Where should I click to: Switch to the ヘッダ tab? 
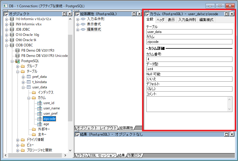tap(160, 20)
